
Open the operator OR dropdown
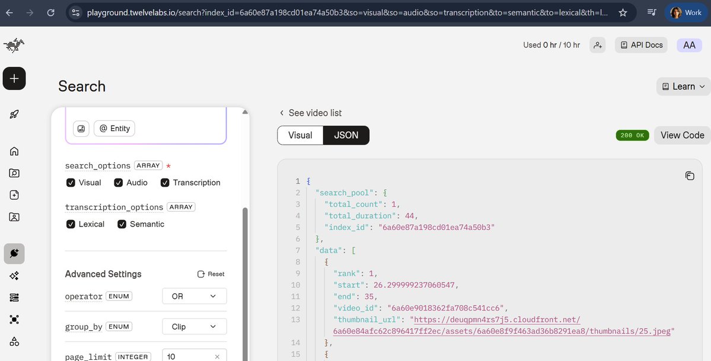click(x=195, y=296)
